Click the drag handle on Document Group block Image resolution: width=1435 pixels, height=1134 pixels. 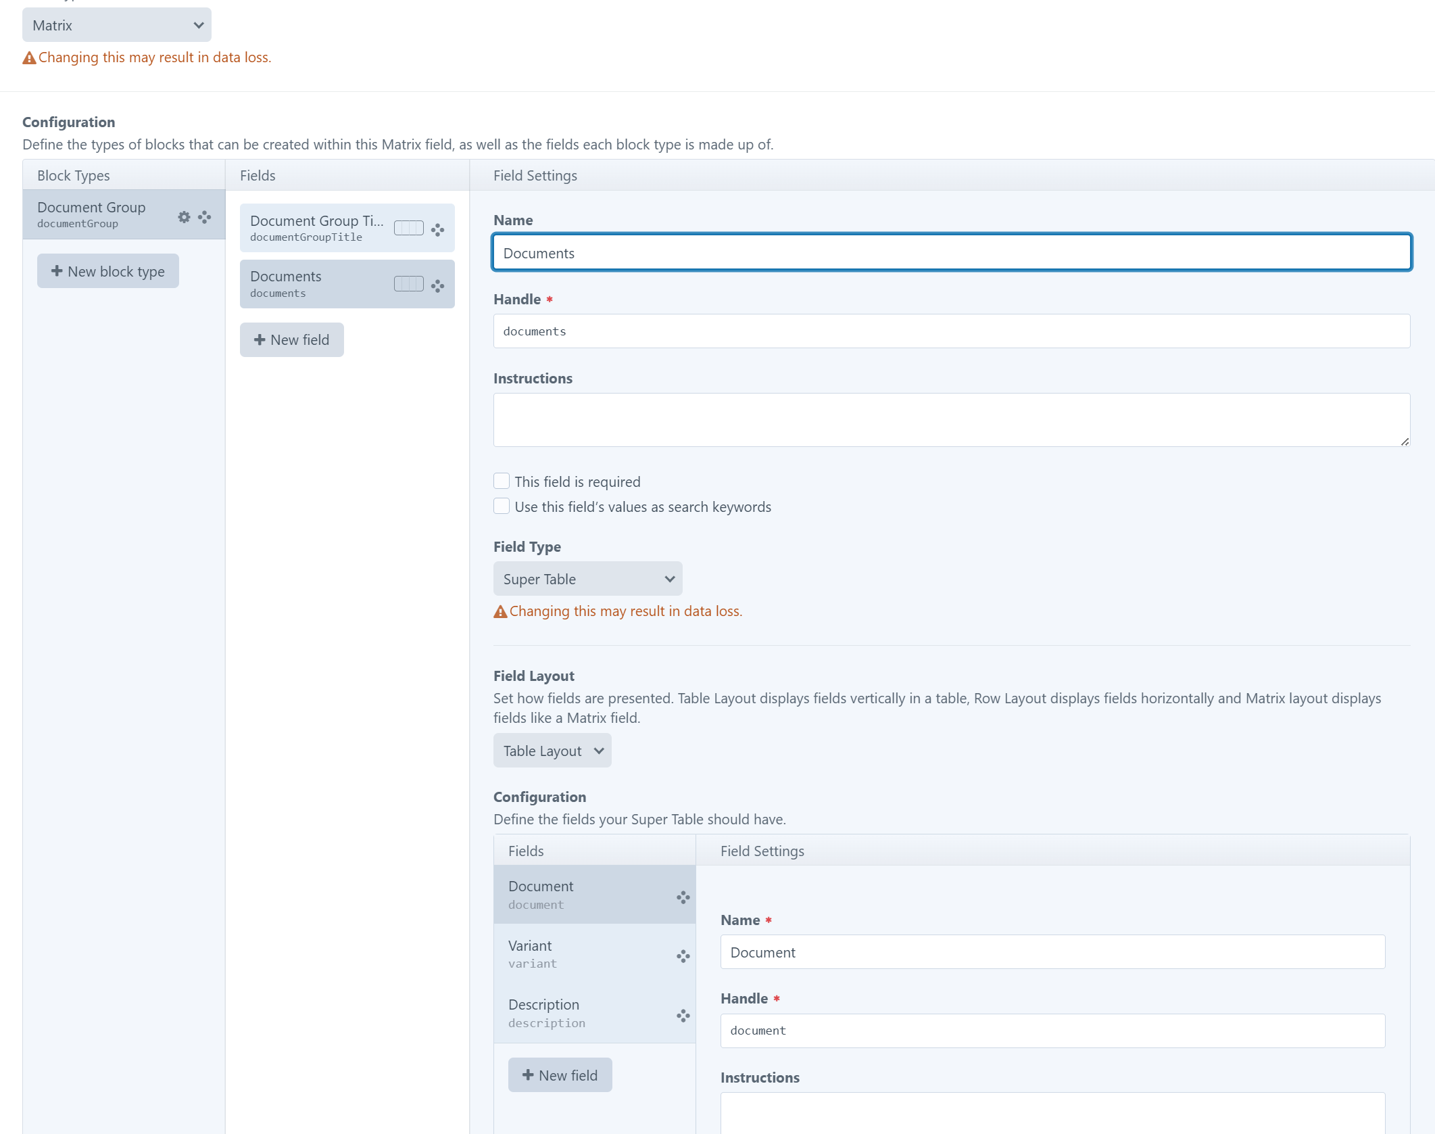[x=205, y=217]
